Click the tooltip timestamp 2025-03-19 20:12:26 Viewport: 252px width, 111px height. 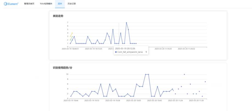[125, 48]
